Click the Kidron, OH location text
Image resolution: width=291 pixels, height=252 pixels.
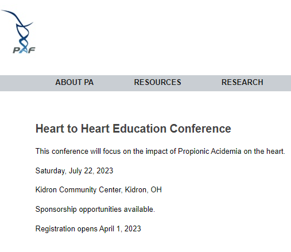point(143,190)
